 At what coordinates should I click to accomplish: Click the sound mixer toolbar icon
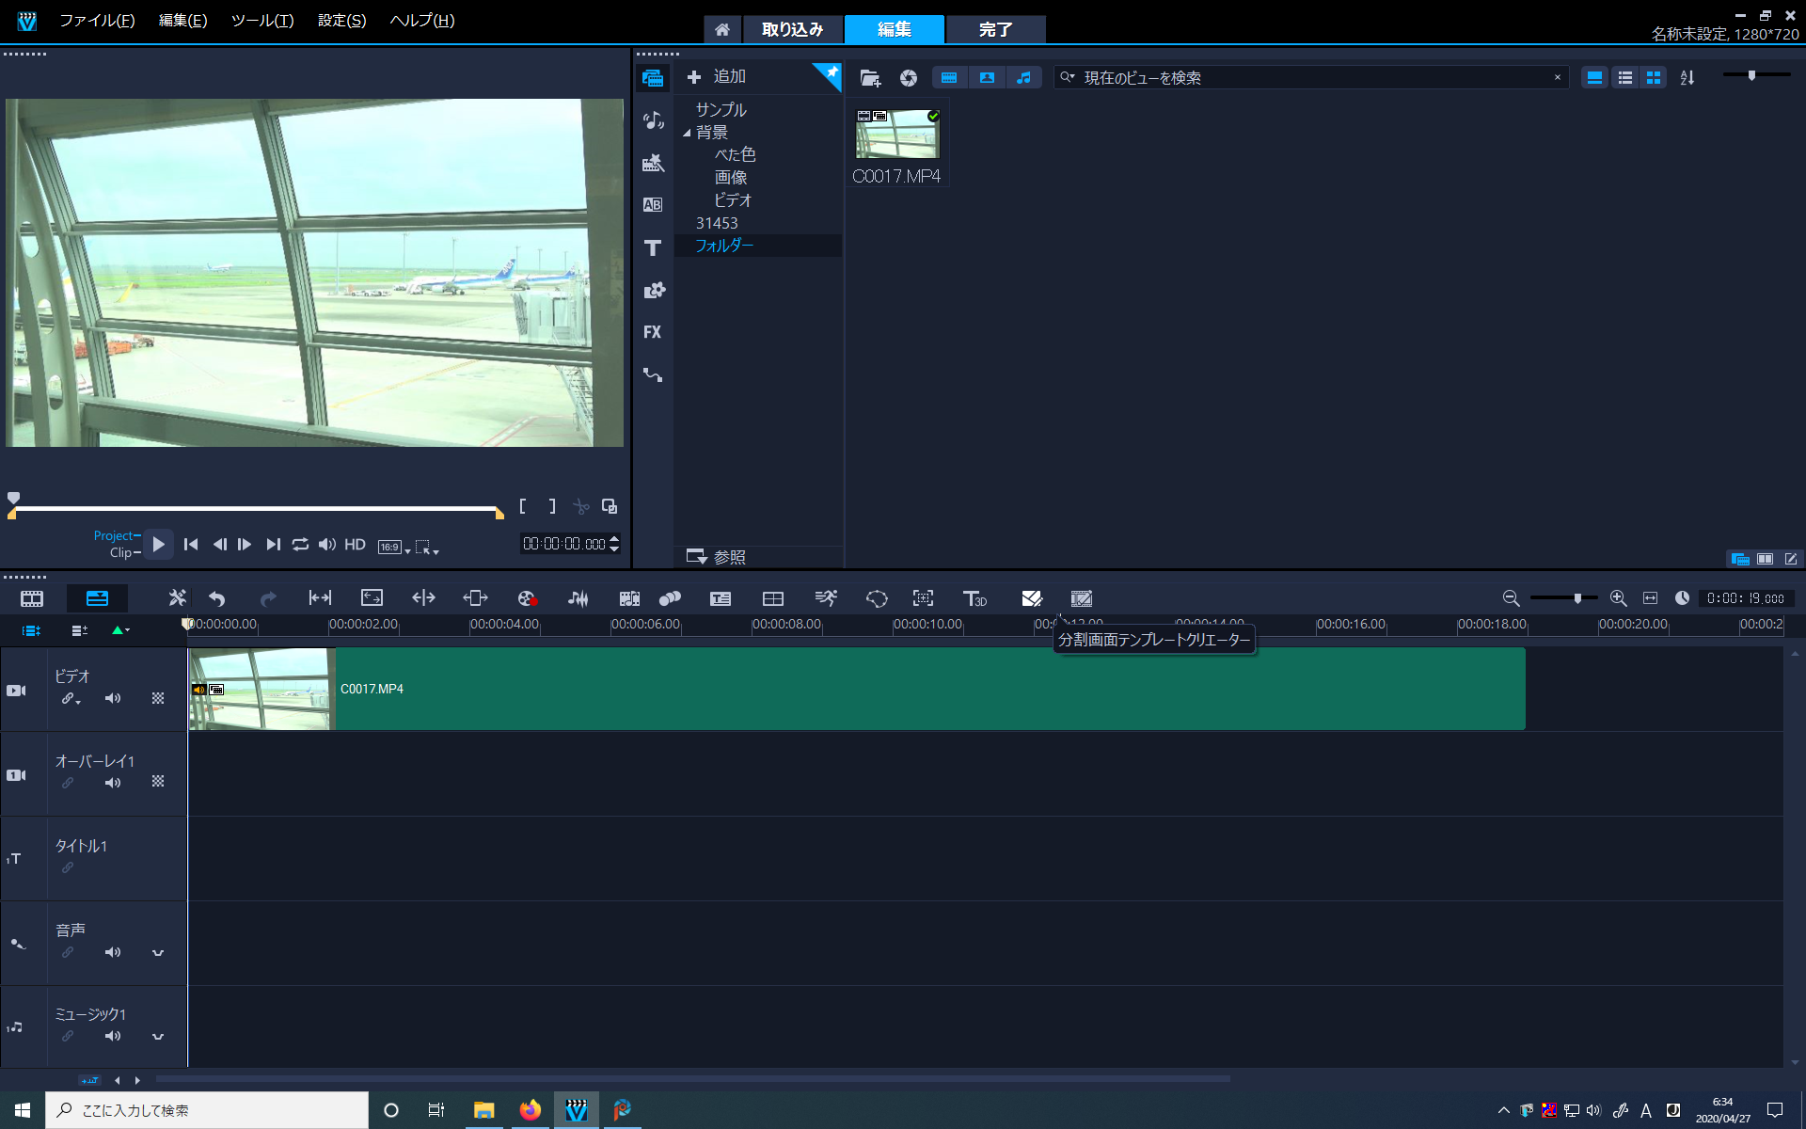578,598
